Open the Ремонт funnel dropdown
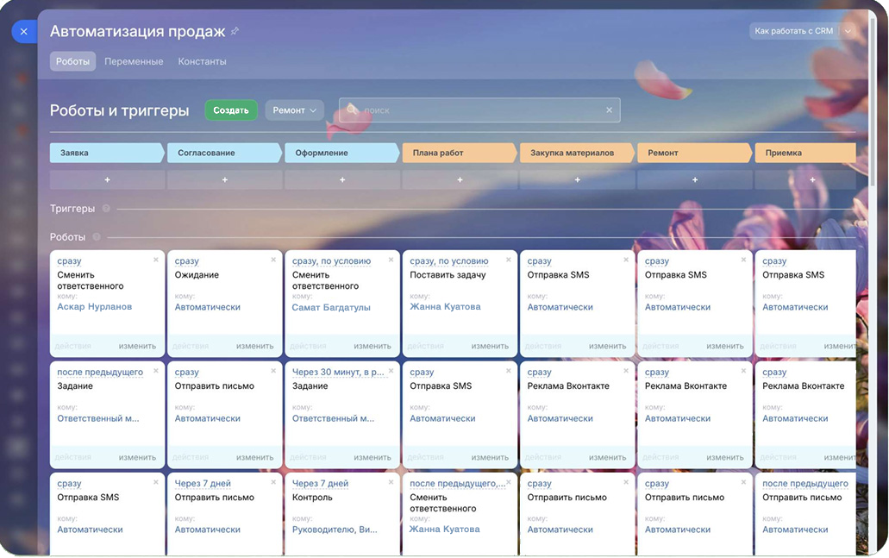The height and width of the screenshot is (558, 889). (x=294, y=110)
